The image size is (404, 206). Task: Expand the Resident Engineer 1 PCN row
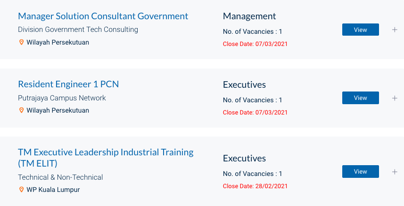395,98
